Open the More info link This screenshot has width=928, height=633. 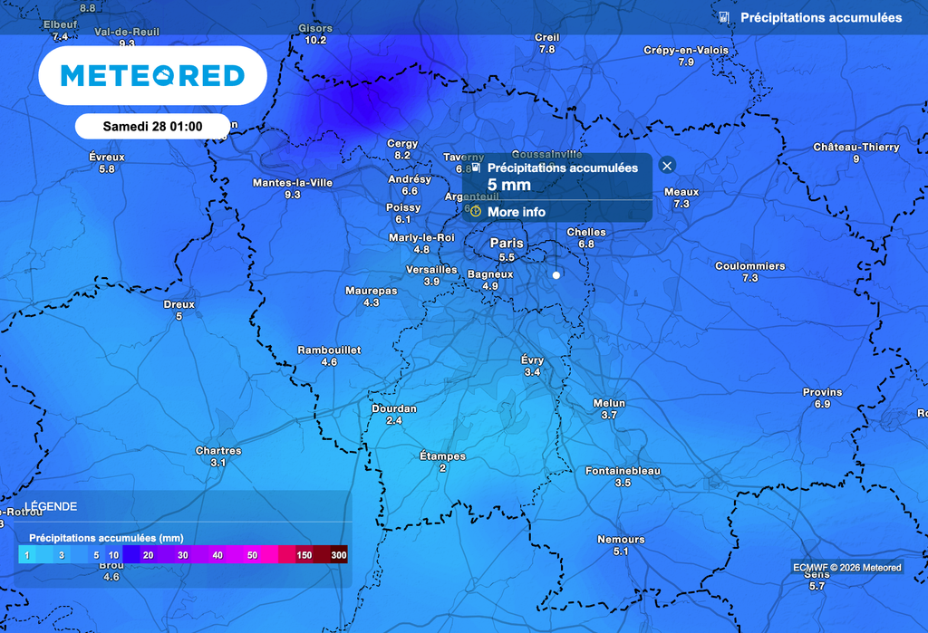tap(517, 212)
